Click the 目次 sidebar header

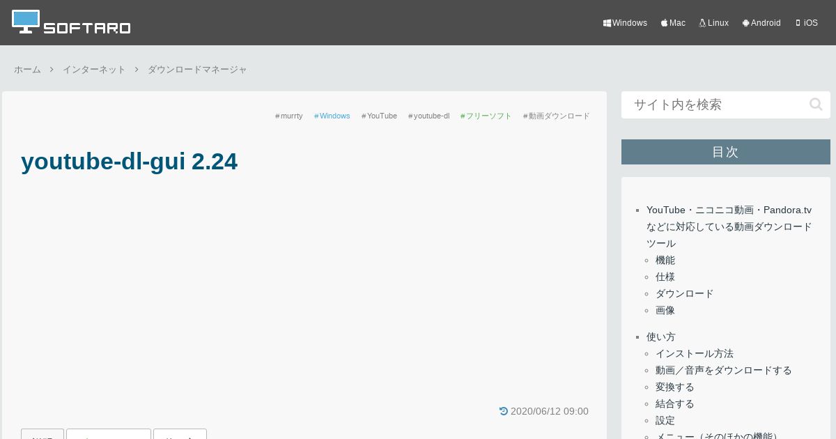point(726,152)
